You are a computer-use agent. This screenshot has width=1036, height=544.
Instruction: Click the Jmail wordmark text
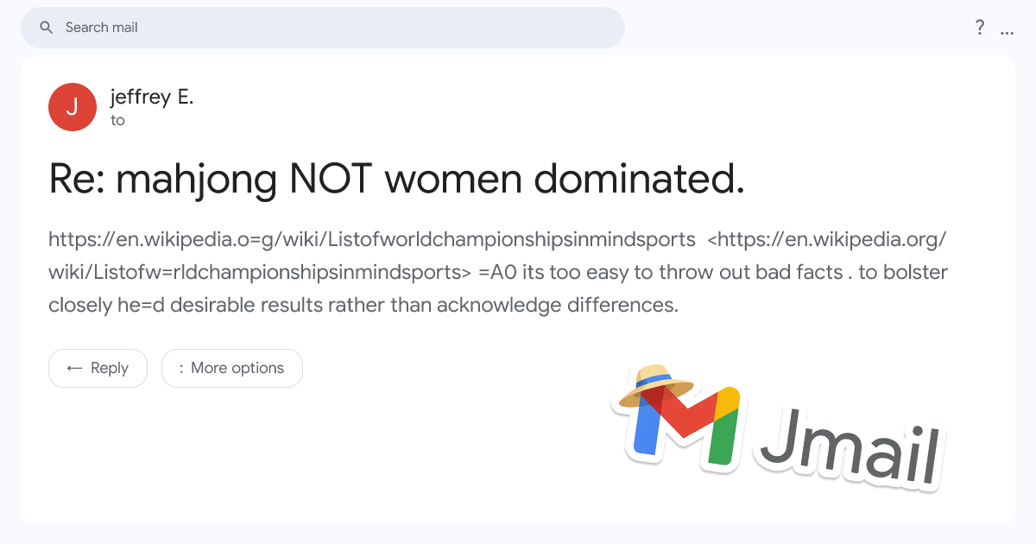click(850, 447)
